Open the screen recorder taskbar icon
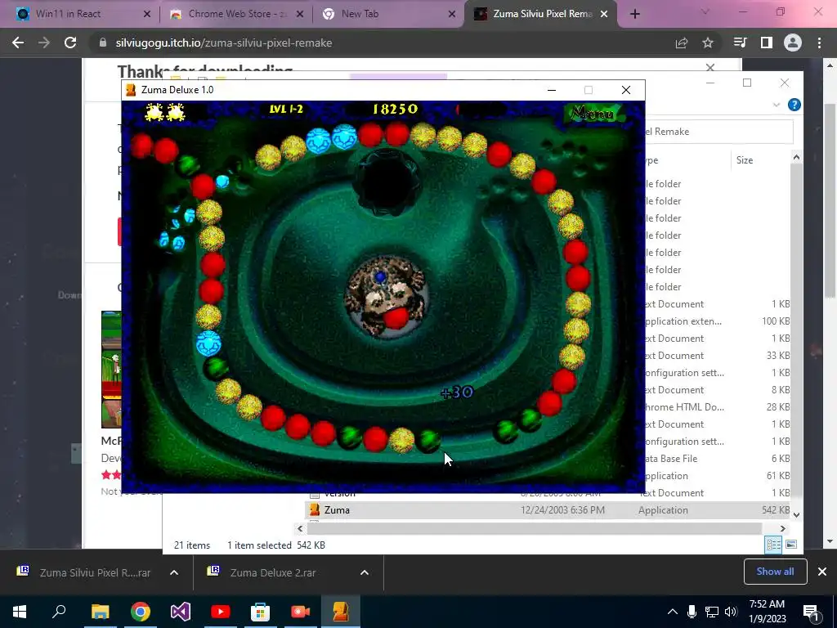Image resolution: width=837 pixels, height=628 pixels. [x=300, y=612]
